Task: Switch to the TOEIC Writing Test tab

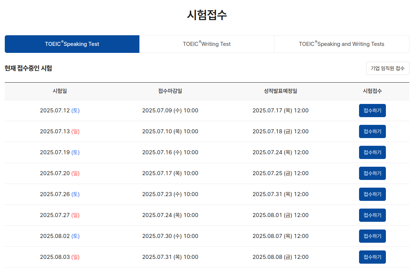Action: click(207, 44)
